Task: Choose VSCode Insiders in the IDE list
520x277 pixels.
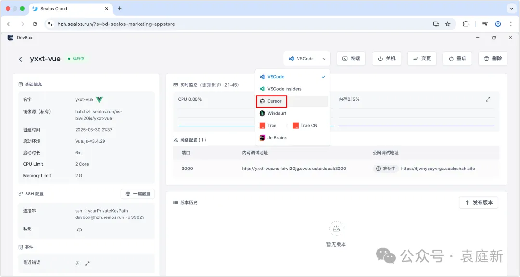Action: point(292,89)
